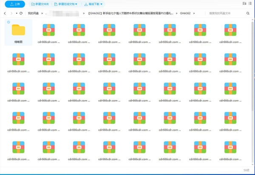
Task: Open the 缩略图 yellow folder
Action: click(x=18, y=30)
